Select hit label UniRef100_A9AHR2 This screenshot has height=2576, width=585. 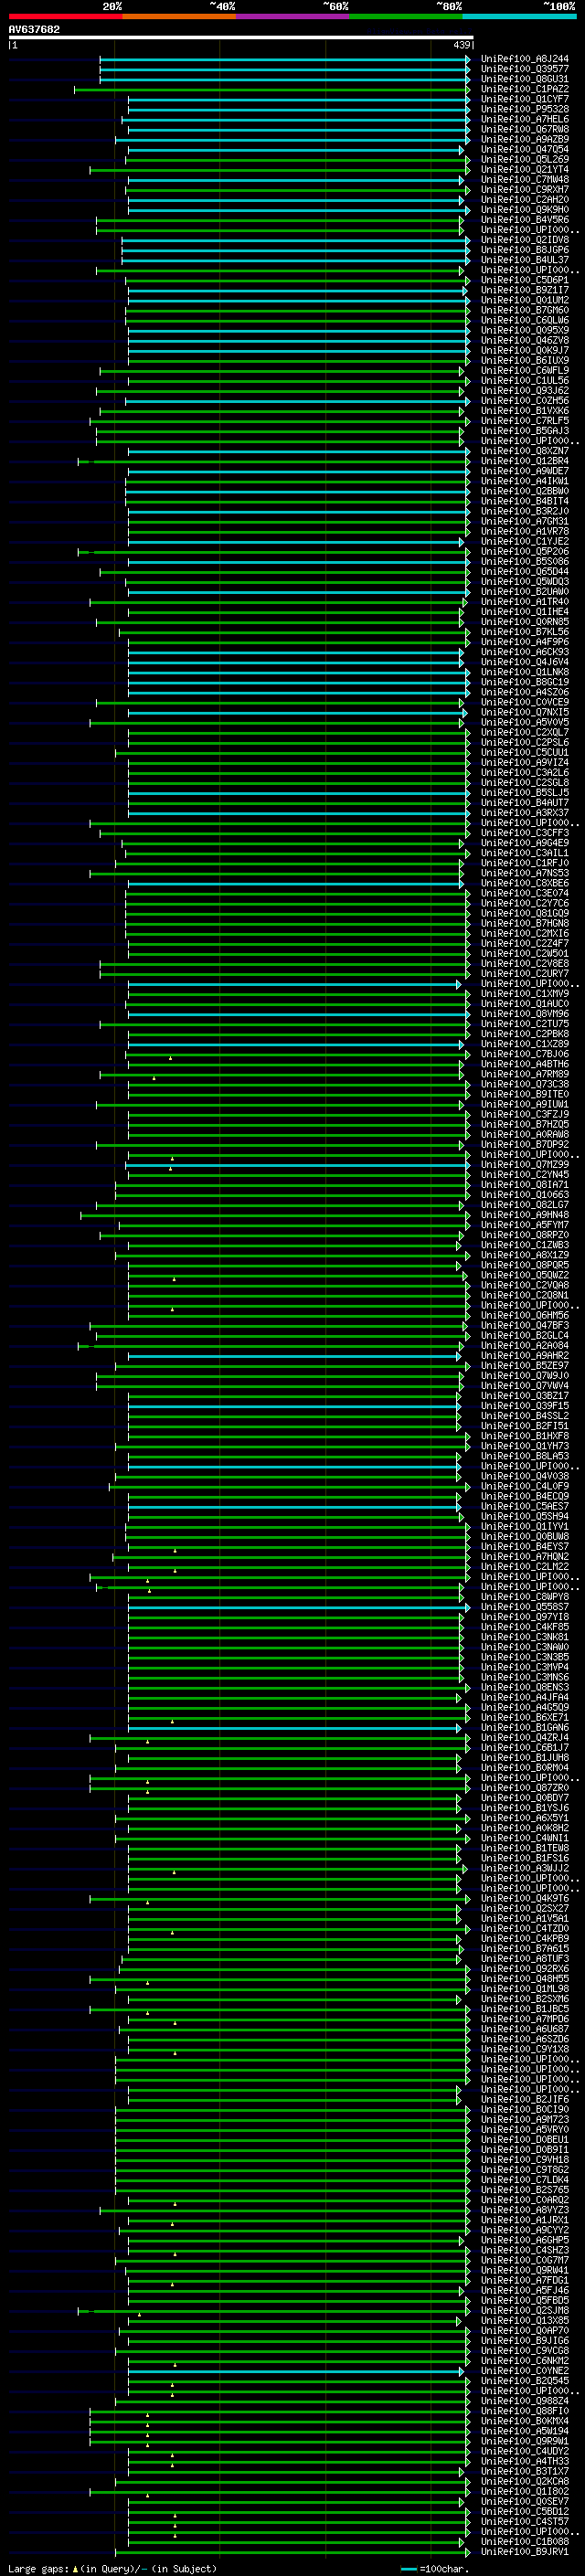pyautogui.click(x=525, y=1356)
